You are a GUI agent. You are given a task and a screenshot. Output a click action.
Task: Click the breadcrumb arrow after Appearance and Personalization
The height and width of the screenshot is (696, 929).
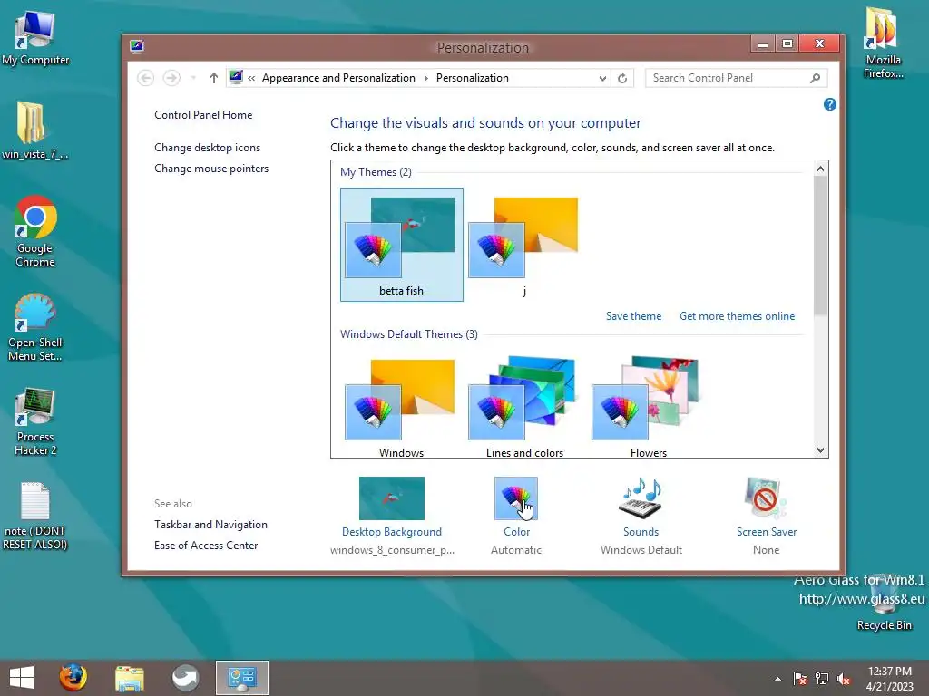426,78
